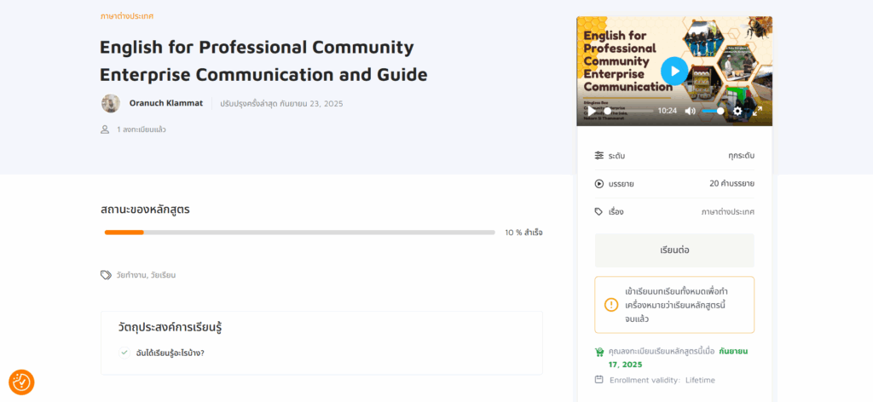Click the เรียนต่อ continue learning button
The height and width of the screenshot is (402, 873).
click(x=674, y=250)
